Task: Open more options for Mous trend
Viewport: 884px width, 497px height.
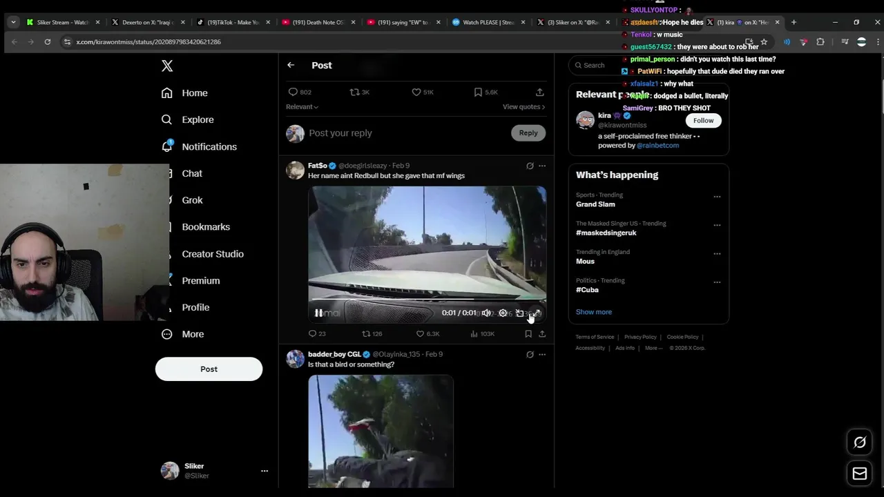Action: click(x=717, y=254)
